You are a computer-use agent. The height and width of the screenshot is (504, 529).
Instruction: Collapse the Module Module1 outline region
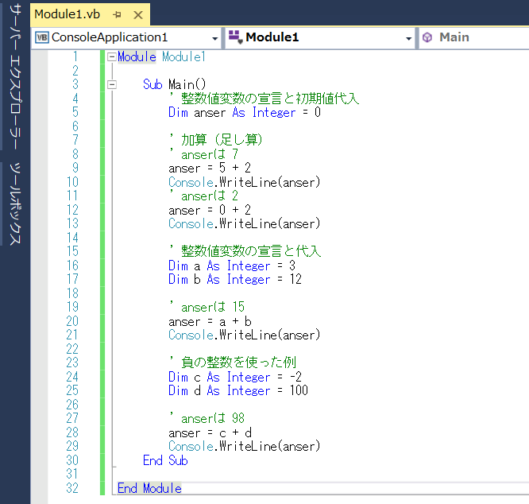(112, 56)
